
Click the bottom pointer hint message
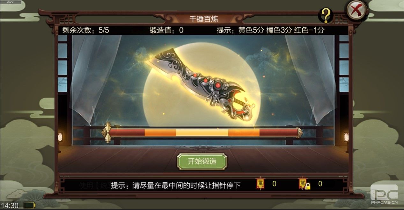[x=175, y=185]
